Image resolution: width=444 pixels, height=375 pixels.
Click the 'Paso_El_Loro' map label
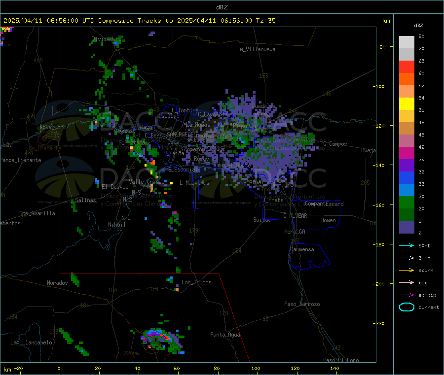pyautogui.click(x=341, y=360)
